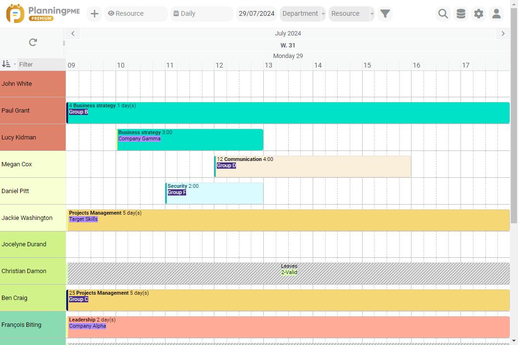This screenshot has width=518, height=345.
Task: Open Jackie Washington's Projects Management task
Action: pyautogui.click(x=288, y=220)
